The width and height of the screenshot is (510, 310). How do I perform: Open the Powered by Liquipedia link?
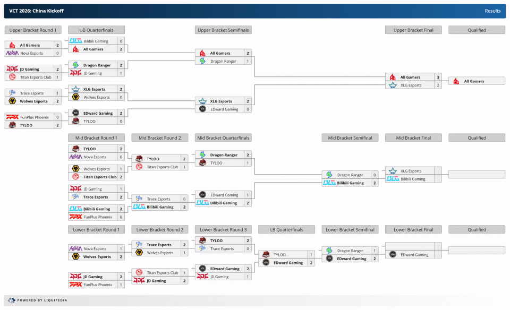click(x=42, y=300)
